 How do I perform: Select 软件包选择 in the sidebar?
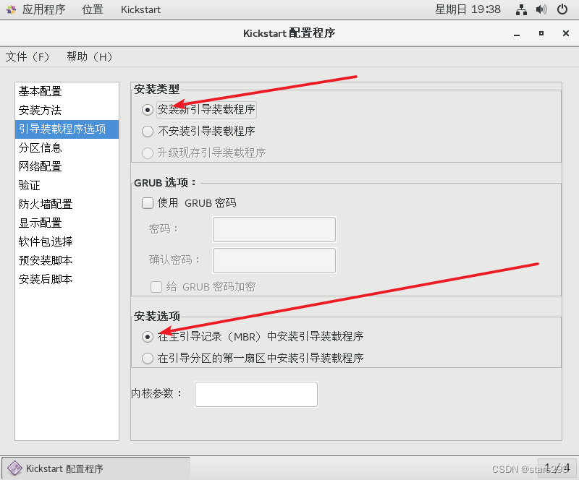click(67, 242)
